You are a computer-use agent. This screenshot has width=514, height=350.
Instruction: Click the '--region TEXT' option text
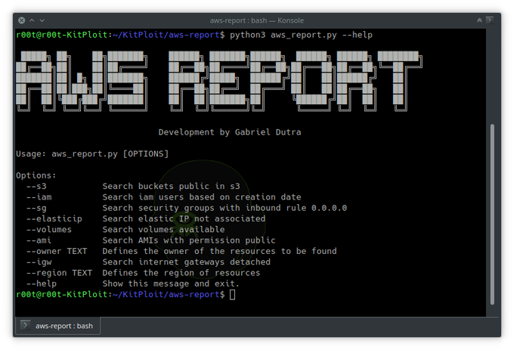(x=59, y=273)
